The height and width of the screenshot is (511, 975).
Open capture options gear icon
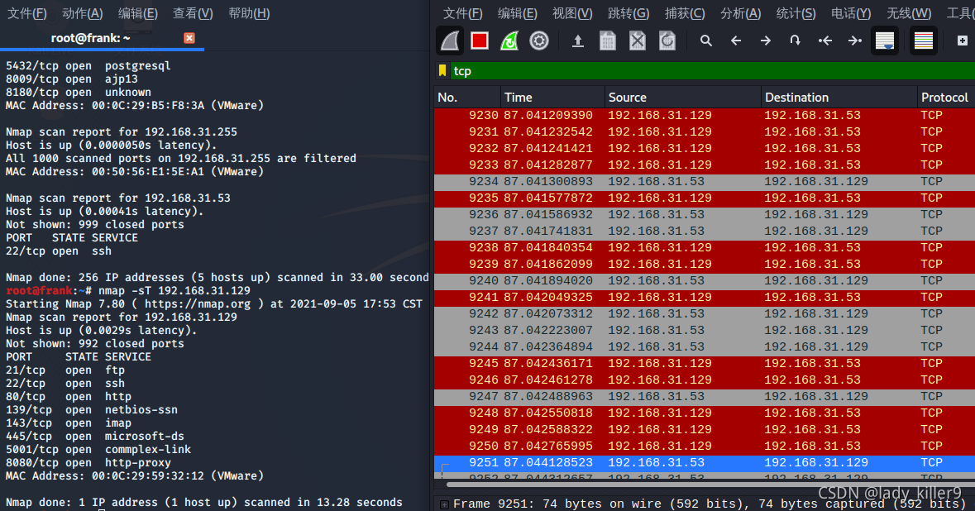tap(539, 41)
